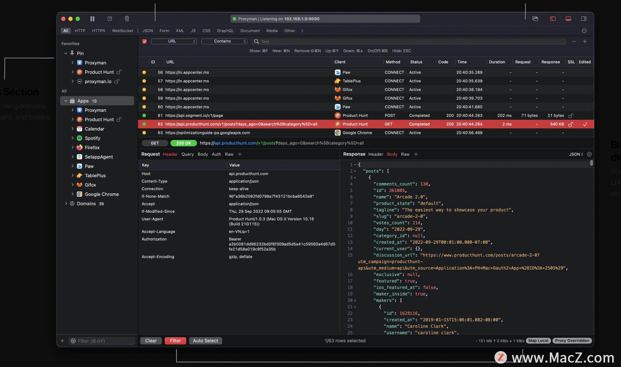This screenshot has height=367, width=621.
Task: Click the Firefox app icon in sidebar
Action: pyautogui.click(x=80, y=147)
